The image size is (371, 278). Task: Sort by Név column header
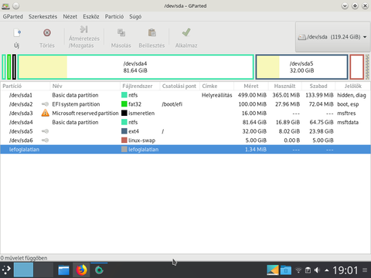click(x=85, y=86)
